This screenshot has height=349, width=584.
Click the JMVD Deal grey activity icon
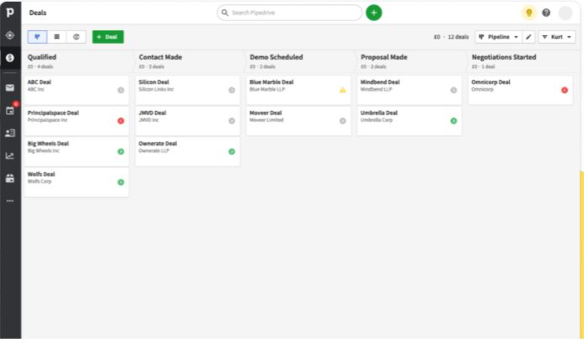[x=232, y=121]
